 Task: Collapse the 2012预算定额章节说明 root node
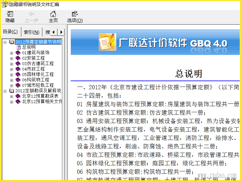point(5,42)
